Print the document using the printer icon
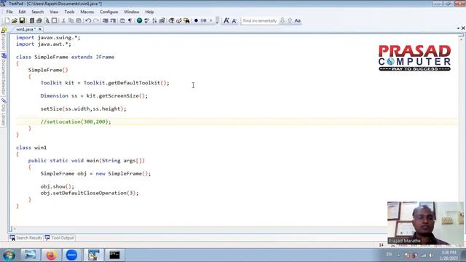The image size is (466, 262). (x=39, y=21)
